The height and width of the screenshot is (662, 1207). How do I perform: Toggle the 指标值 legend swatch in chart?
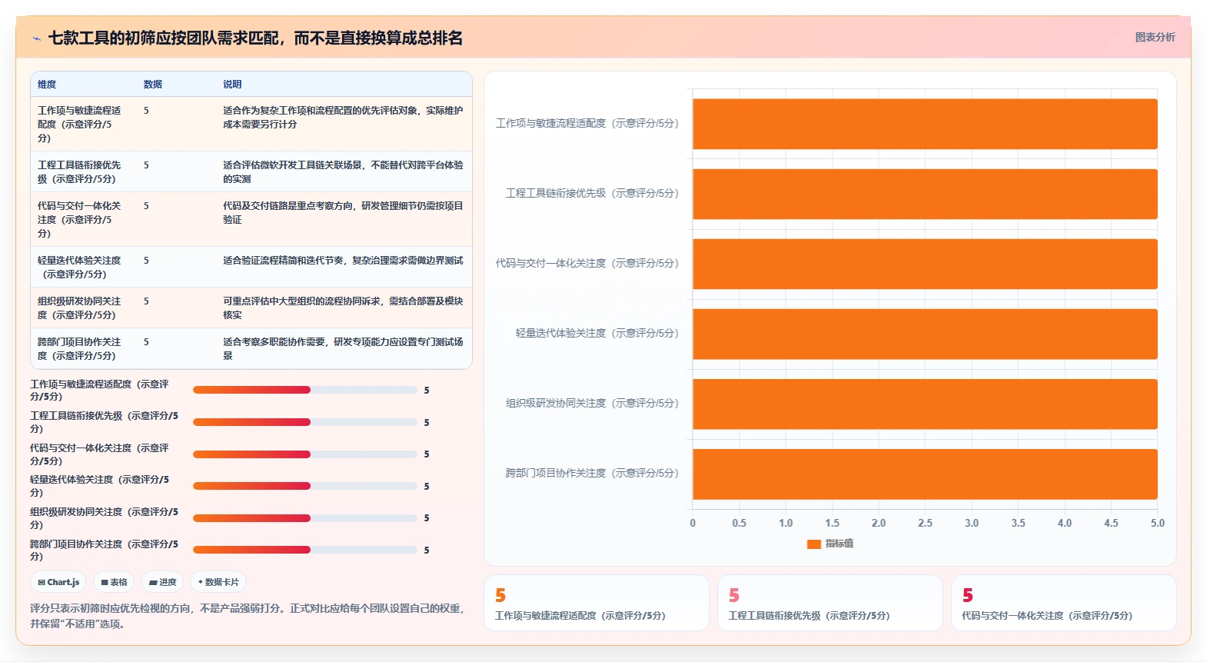(813, 544)
